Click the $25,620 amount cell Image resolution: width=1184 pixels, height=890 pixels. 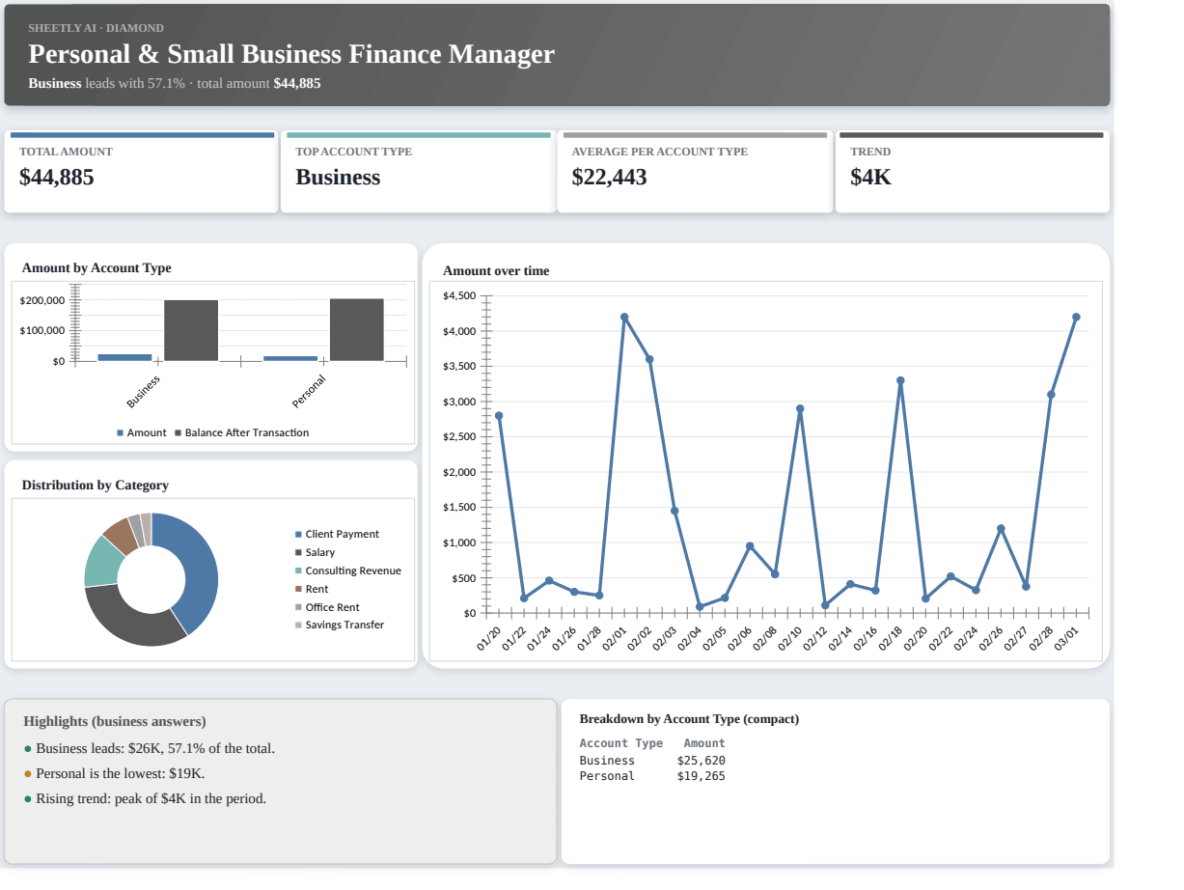[702, 761]
